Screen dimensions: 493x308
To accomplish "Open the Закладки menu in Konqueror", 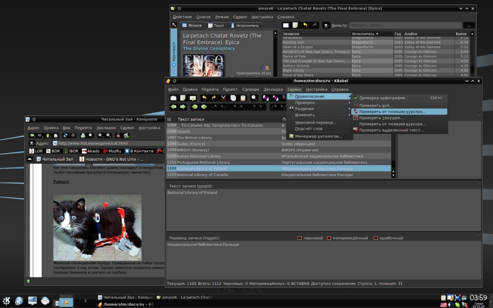I will [x=106, y=128].
